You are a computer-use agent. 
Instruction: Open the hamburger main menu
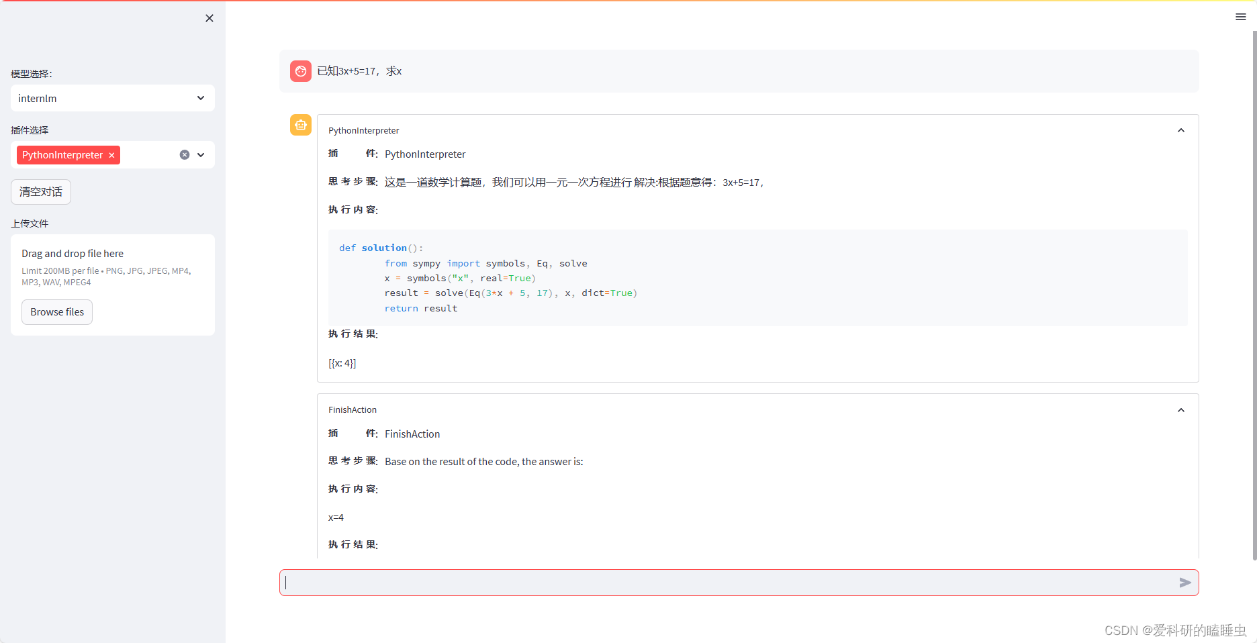(1241, 17)
